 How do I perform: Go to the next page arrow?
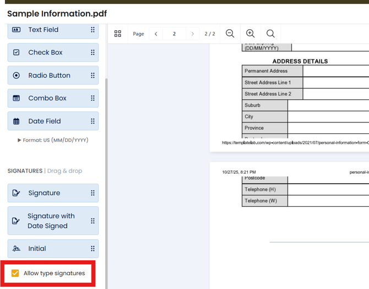tap(192, 34)
